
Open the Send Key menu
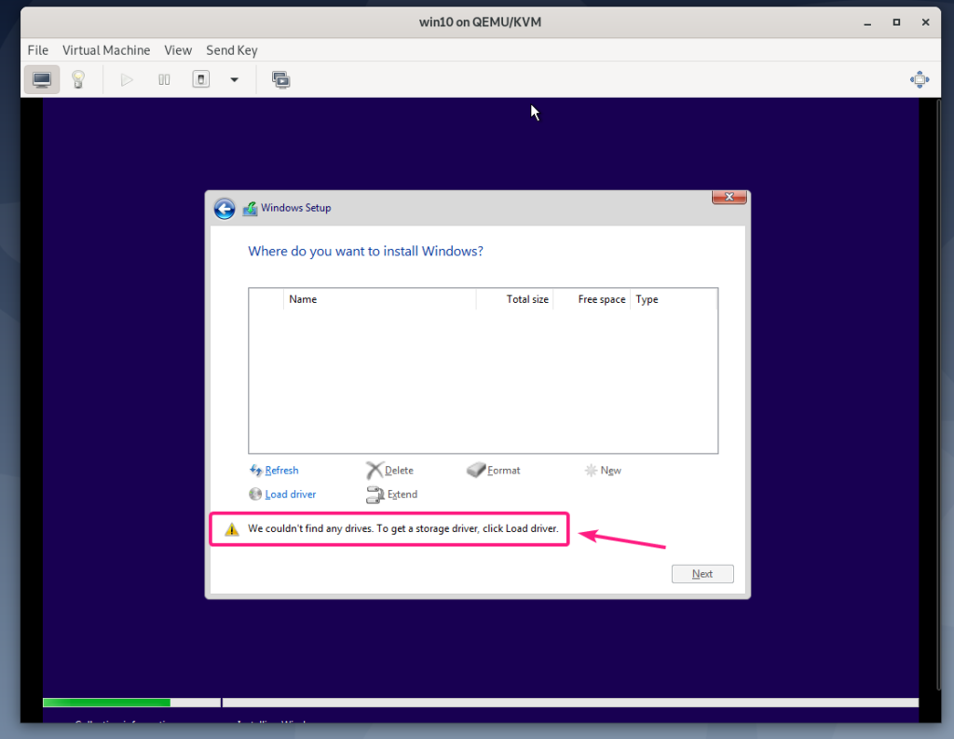click(232, 50)
